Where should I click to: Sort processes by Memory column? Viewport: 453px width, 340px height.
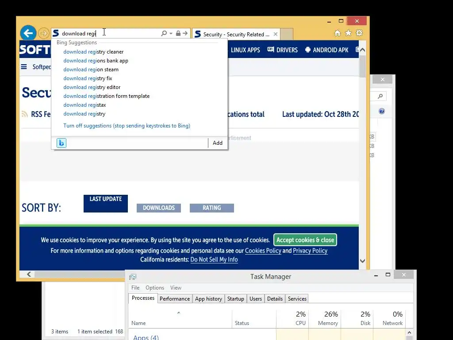[x=325, y=319]
